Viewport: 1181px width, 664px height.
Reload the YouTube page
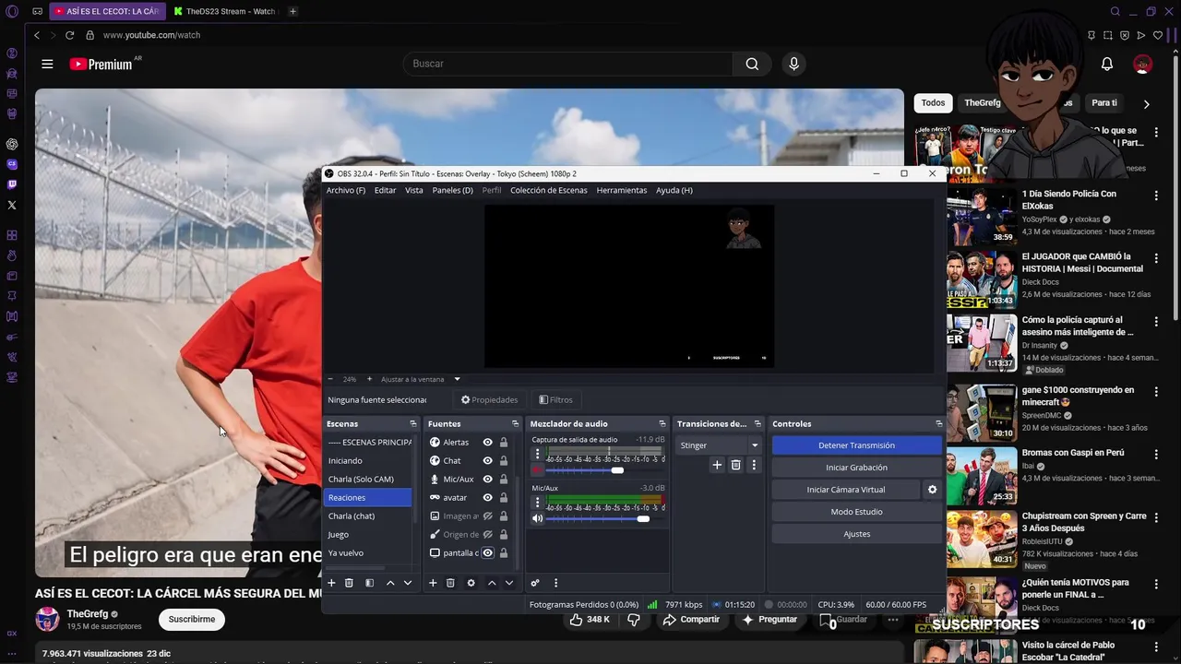(x=69, y=35)
